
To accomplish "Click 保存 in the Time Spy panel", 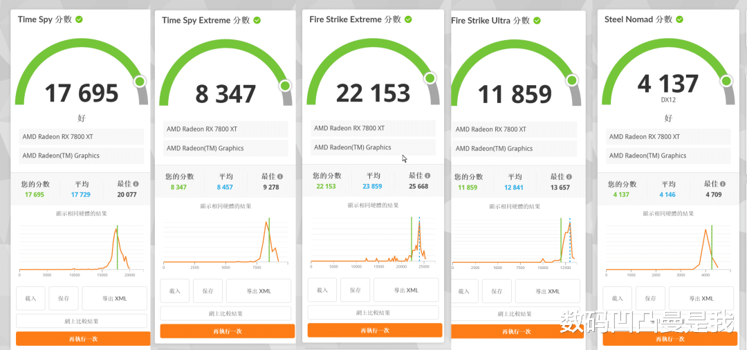I will click(64, 299).
